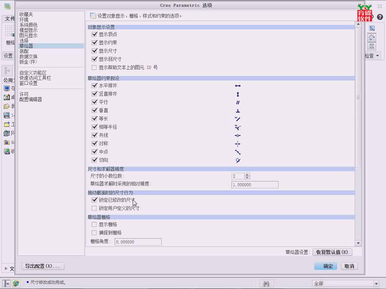Toggle the 平行 constraint checkbox
Screen dimensions: 386x289
[94, 102]
